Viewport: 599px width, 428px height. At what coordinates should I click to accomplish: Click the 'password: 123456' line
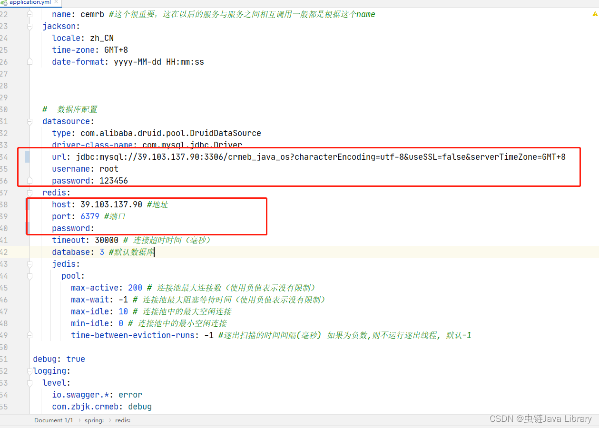90,181
